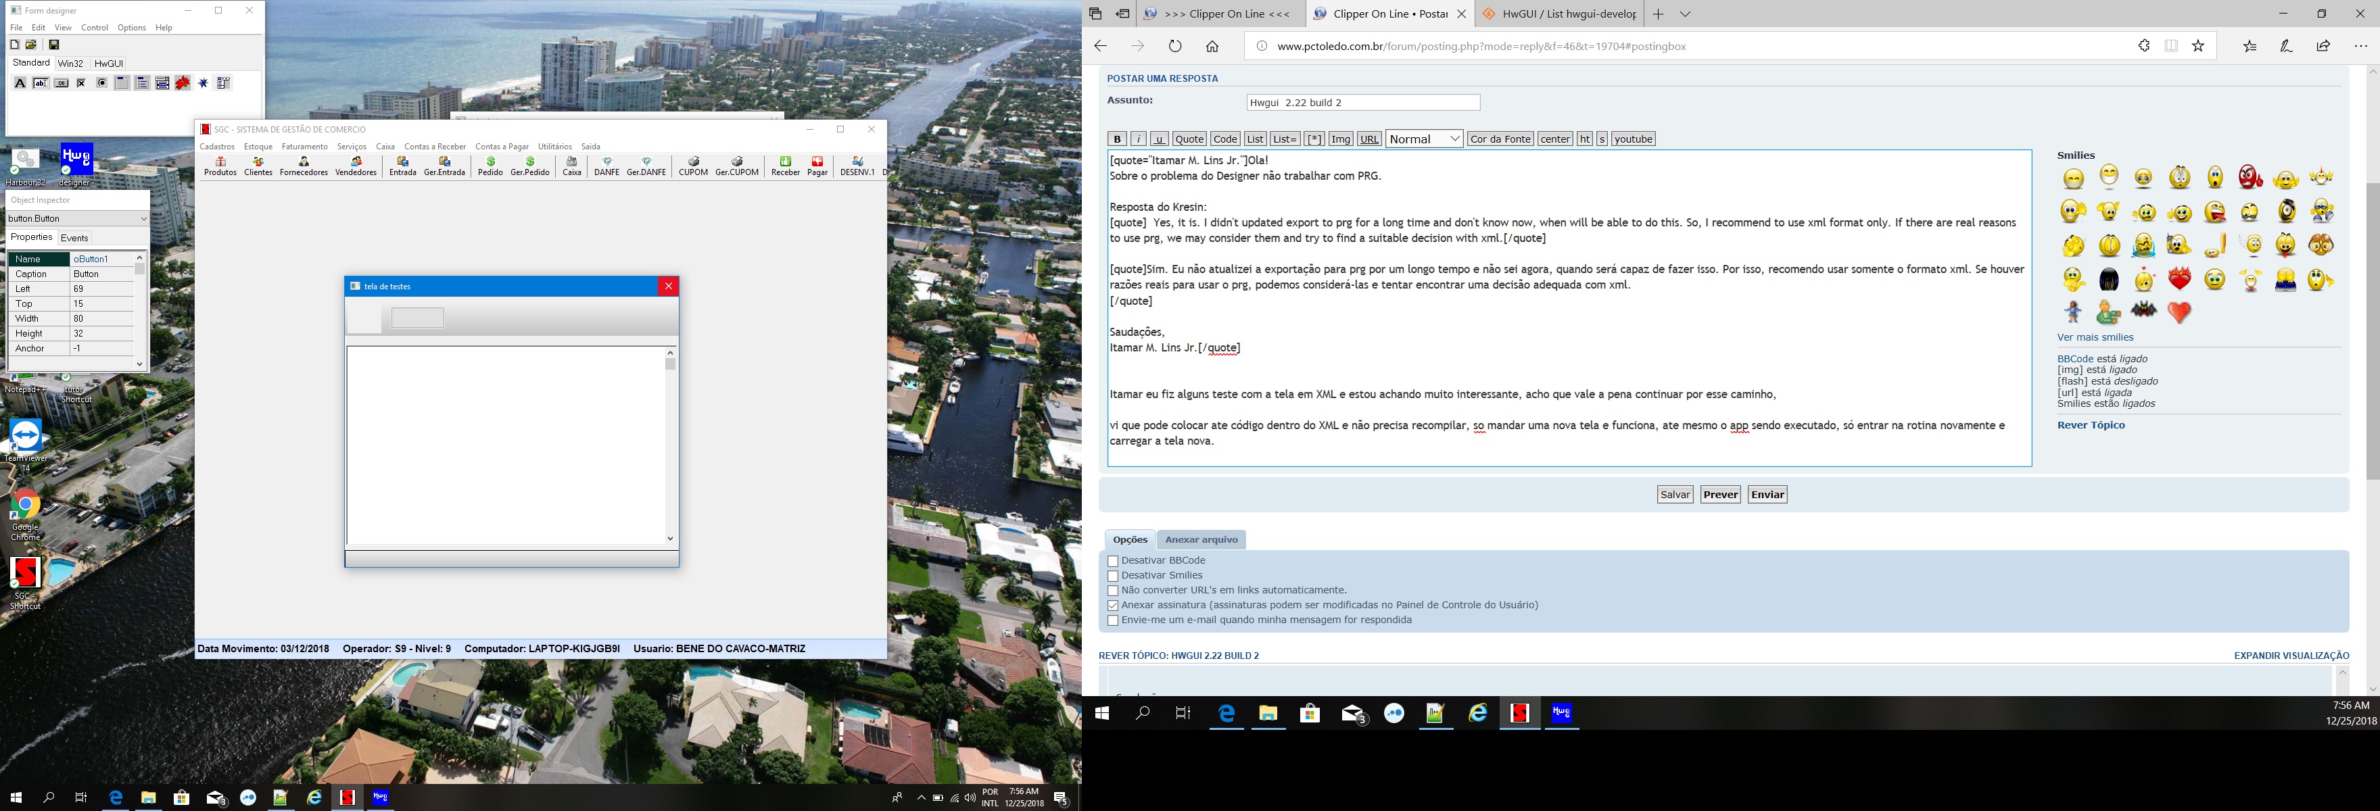Open the Faturamento menu
Viewport: 2380px width, 811px height.
305,147
